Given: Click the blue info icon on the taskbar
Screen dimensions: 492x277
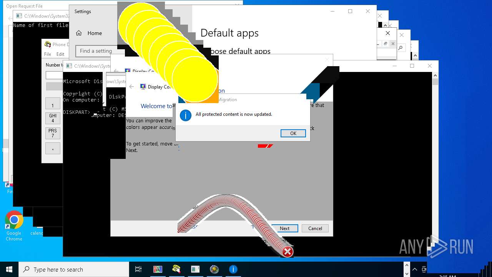Looking at the screenshot, I should (233, 269).
